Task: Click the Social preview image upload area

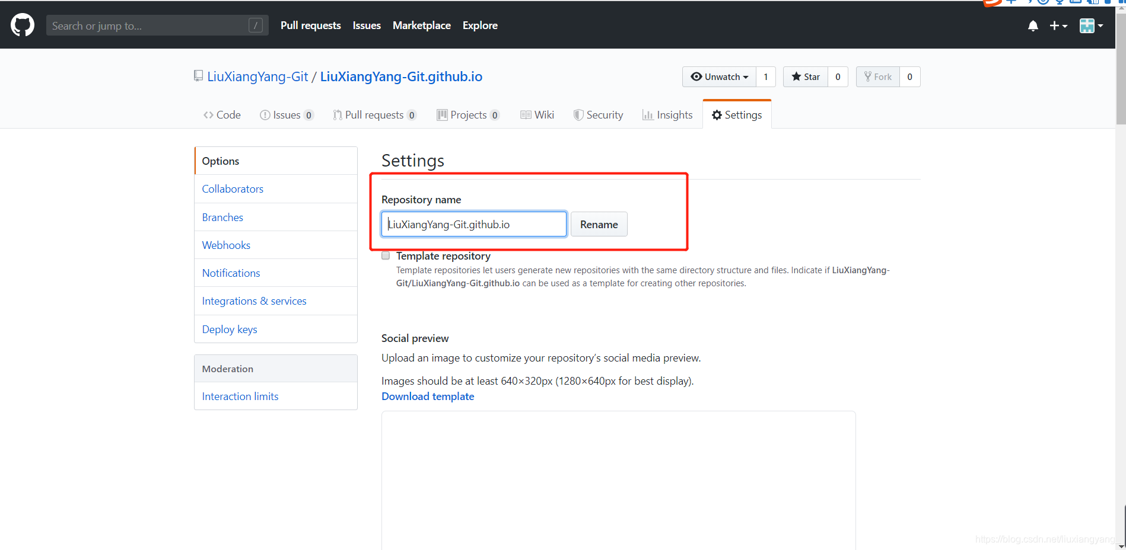Action: [x=618, y=480]
